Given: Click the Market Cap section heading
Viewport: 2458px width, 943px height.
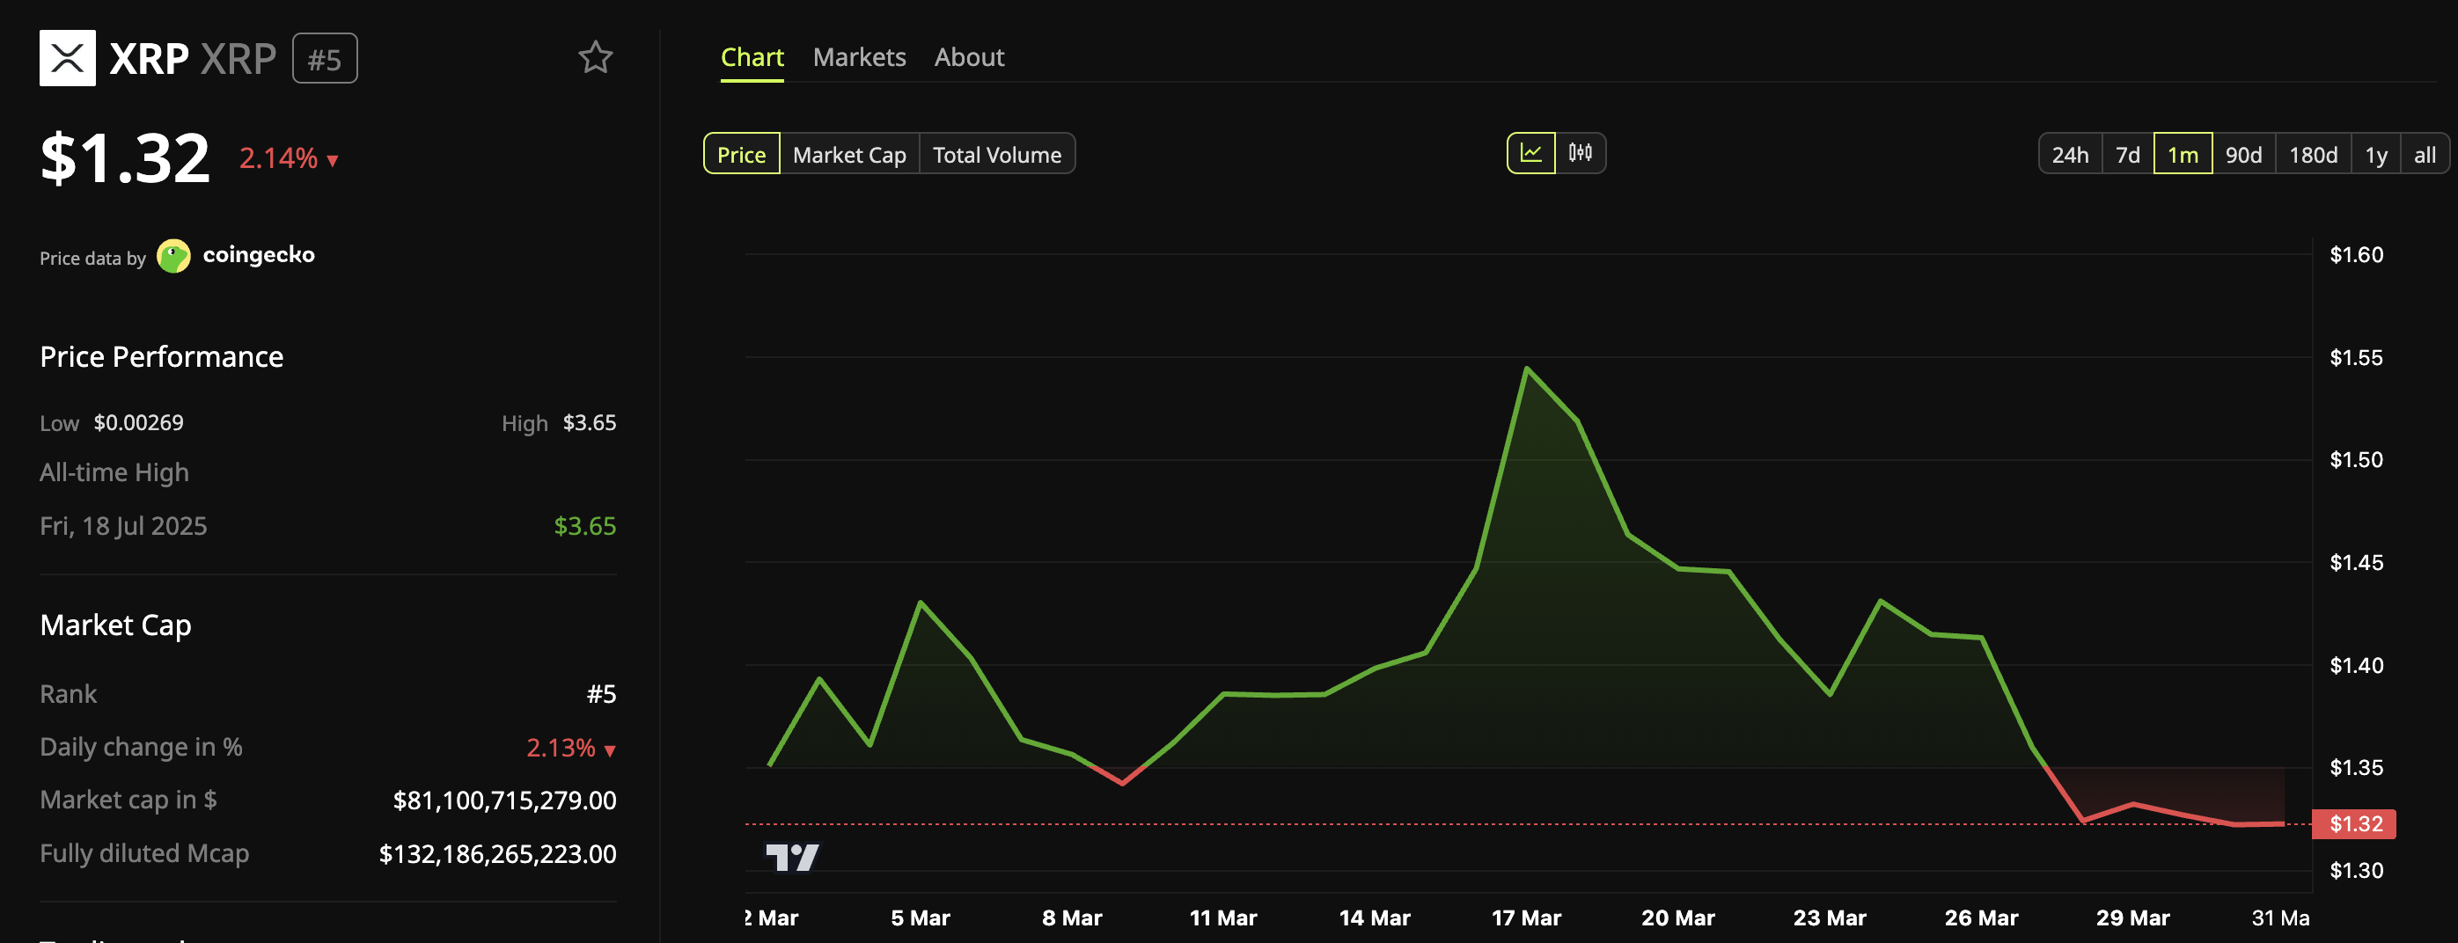Looking at the screenshot, I should 115,625.
